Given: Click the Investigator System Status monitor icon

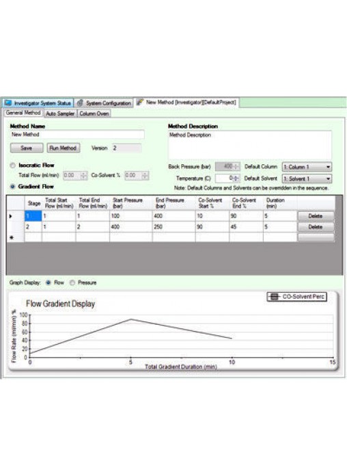Looking at the screenshot, I should pos(8,103).
